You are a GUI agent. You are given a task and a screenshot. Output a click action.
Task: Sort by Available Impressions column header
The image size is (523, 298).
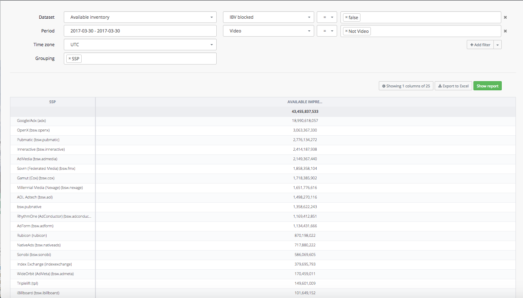(x=305, y=102)
